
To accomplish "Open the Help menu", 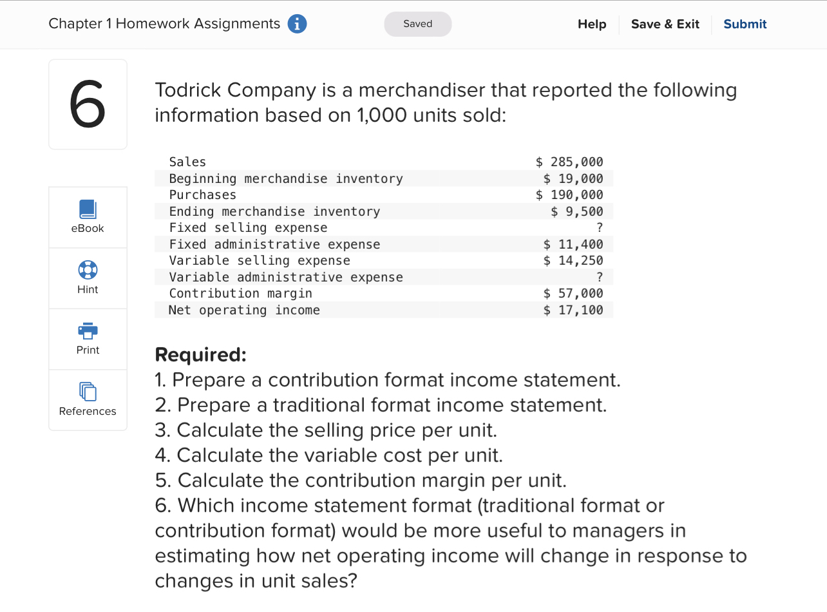I will tap(592, 24).
